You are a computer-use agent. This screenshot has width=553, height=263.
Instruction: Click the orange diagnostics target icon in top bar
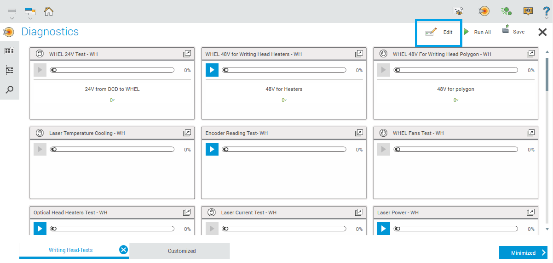484,11
